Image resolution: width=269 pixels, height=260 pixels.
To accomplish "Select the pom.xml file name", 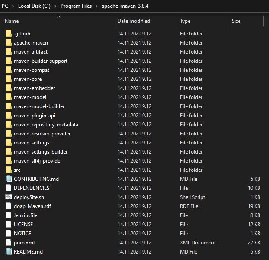I will coord(24,243).
